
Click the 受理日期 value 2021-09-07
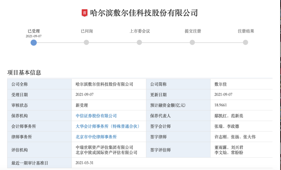(x=84, y=94)
